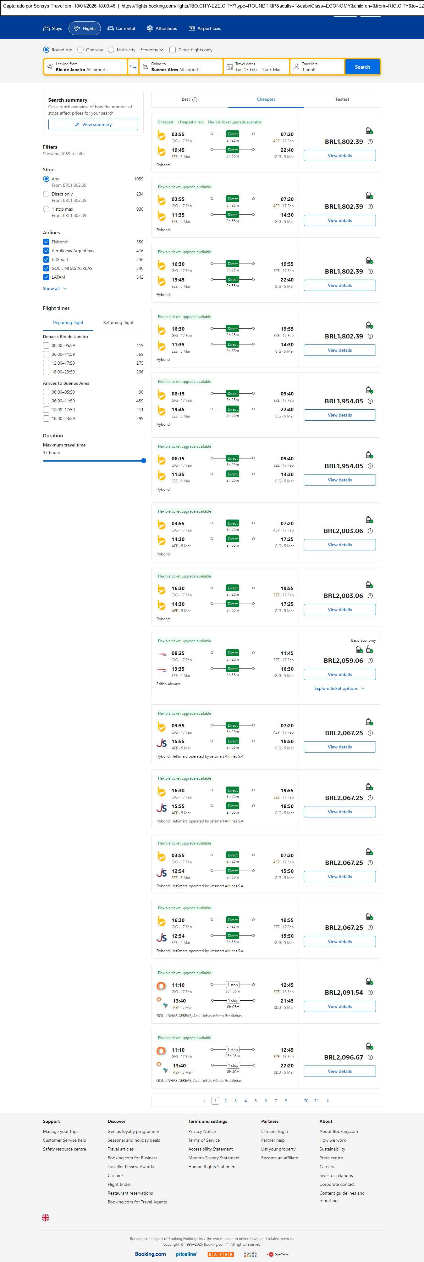Uncheck the Flybondi airline filter
This screenshot has height=1262, width=424.
point(47,242)
